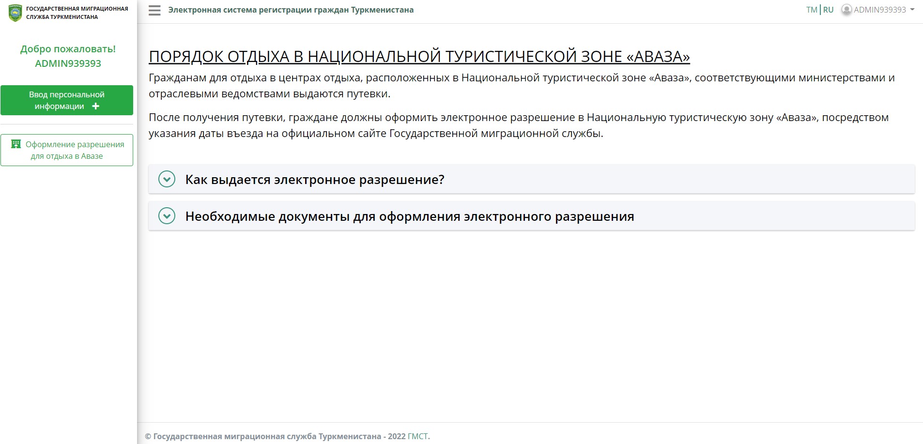923x444 pixels.
Task: Click the 'Электронная система регистрации граждан' header title
Action: pyautogui.click(x=291, y=10)
